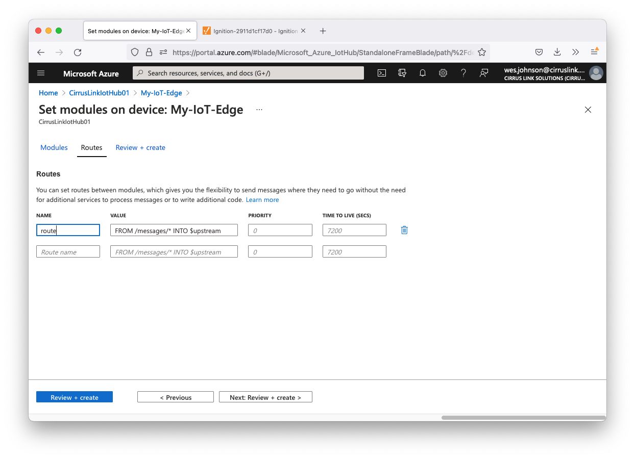Open the portal settings gear
The width and height of the screenshot is (635, 459).
click(x=443, y=73)
